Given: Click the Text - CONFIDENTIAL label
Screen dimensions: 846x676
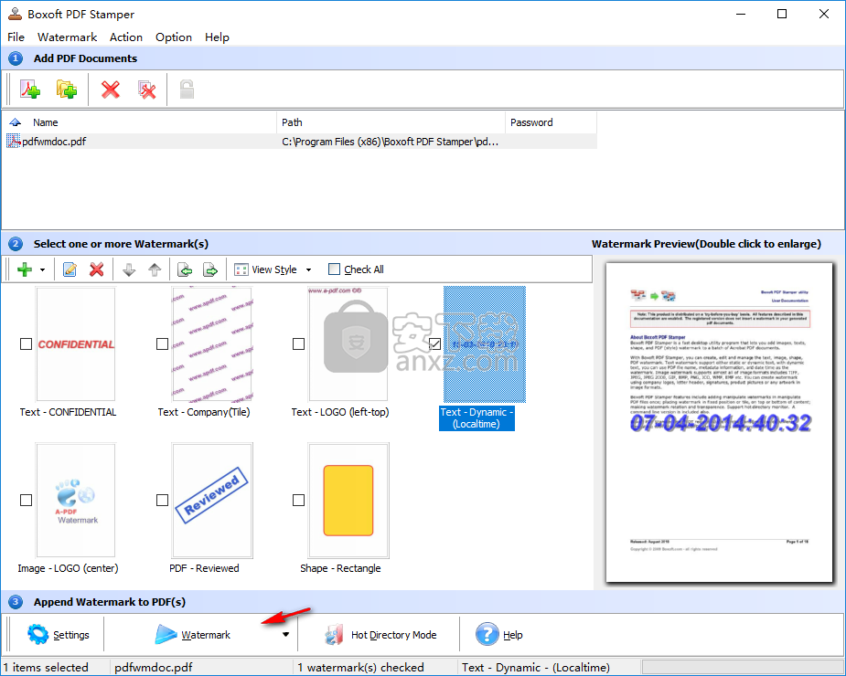Looking at the screenshot, I should pos(68,412).
